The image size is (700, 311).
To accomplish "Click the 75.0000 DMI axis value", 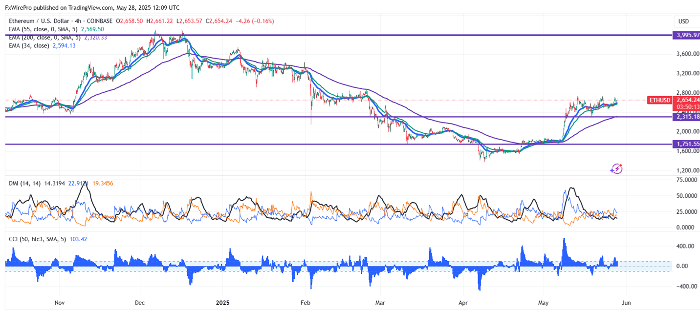I will click(x=688, y=180).
